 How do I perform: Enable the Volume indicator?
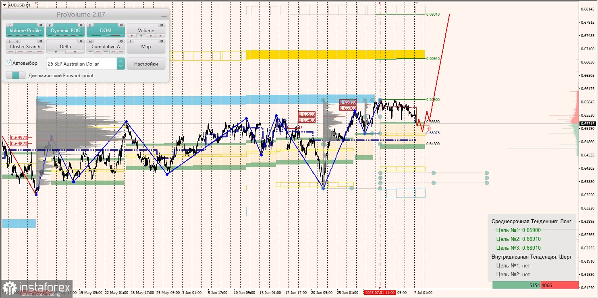(x=146, y=31)
